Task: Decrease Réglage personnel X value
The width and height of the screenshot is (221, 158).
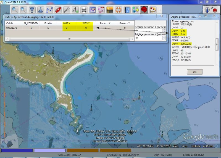Action: (164, 31)
